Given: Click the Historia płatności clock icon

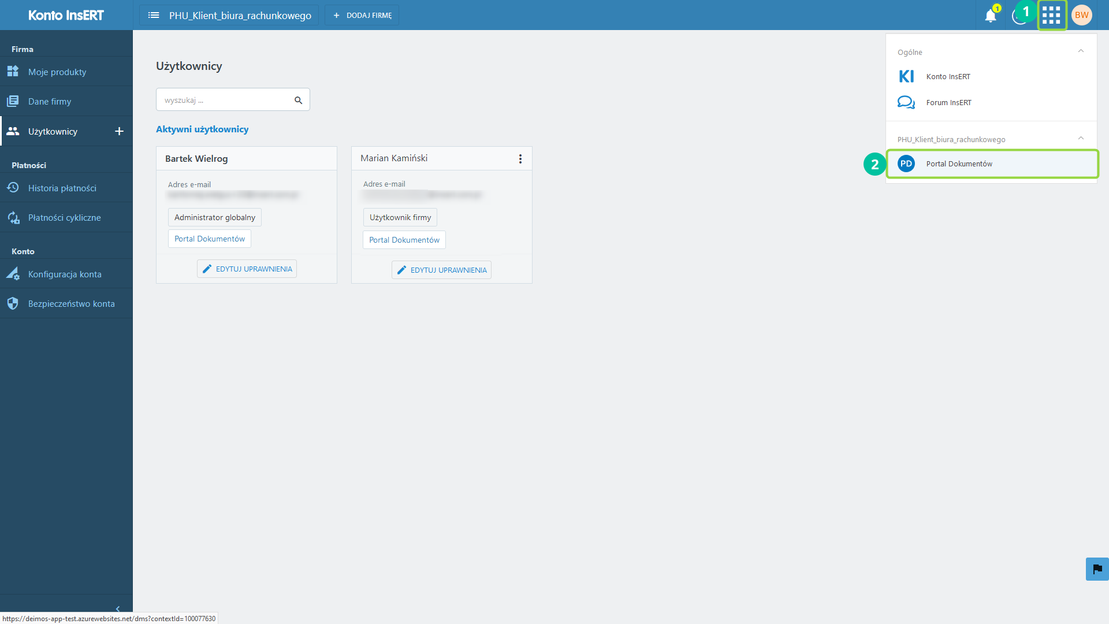Looking at the screenshot, I should click(13, 188).
